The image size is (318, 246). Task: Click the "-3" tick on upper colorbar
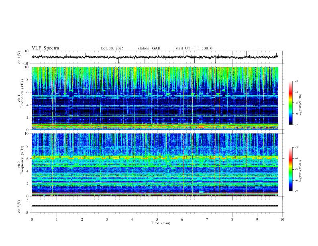click(296, 81)
